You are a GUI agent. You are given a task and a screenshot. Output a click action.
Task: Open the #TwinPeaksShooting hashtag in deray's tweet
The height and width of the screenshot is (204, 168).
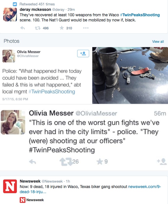click(x=140, y=15)
